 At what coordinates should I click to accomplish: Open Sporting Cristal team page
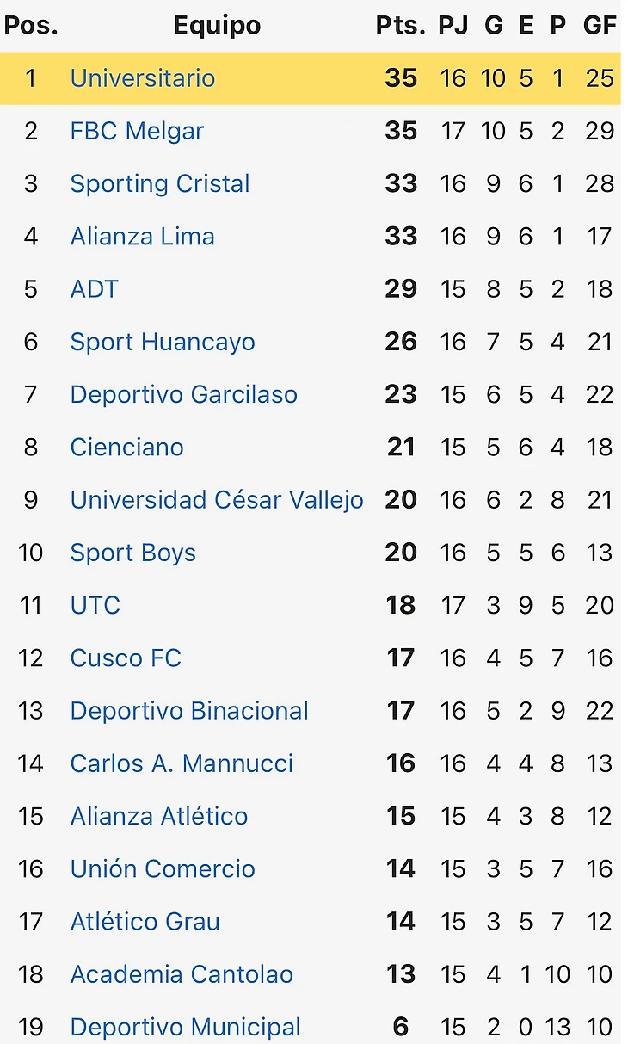160,183
